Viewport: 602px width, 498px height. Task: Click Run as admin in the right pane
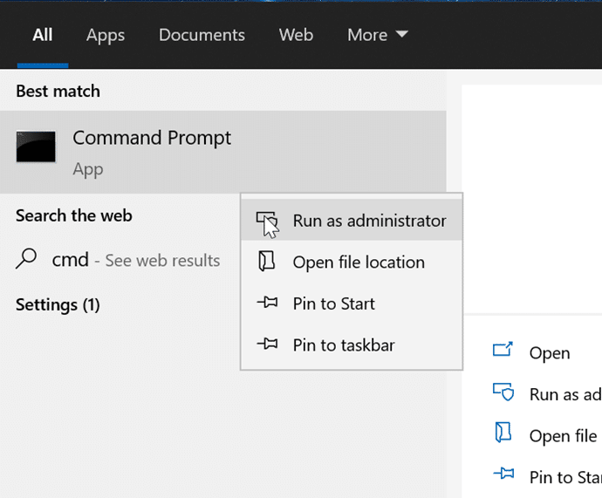[x=565, y=394]
